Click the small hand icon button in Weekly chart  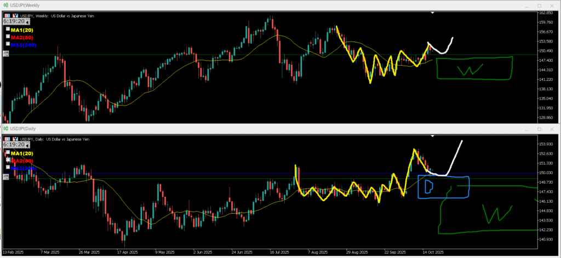tap(6, 54)
